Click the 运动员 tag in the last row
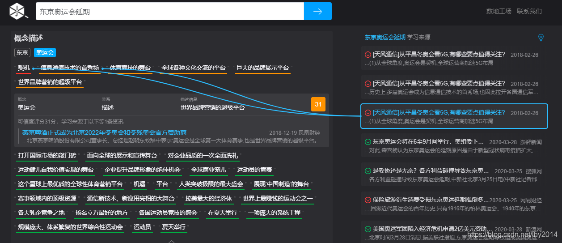The width and height of the screenshot is (562, 243). click(x=142, y=227)
